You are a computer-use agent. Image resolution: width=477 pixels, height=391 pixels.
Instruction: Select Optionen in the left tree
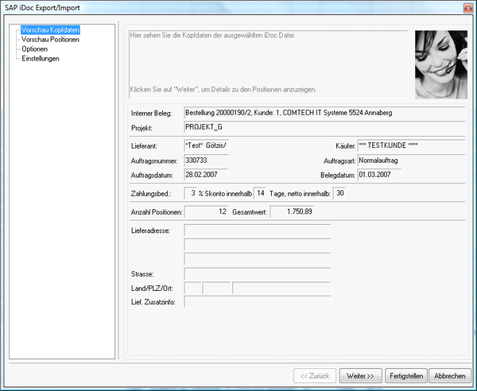click(35, 48)
